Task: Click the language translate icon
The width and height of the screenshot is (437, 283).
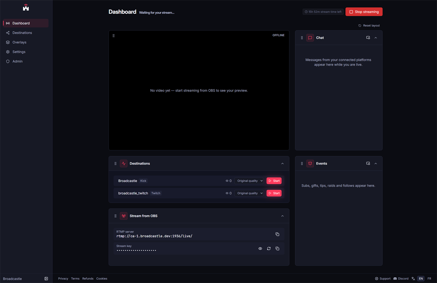Action: 413,279
